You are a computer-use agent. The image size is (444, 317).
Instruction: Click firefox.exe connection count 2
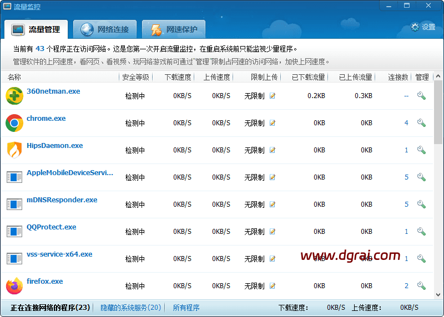point(406,286)
